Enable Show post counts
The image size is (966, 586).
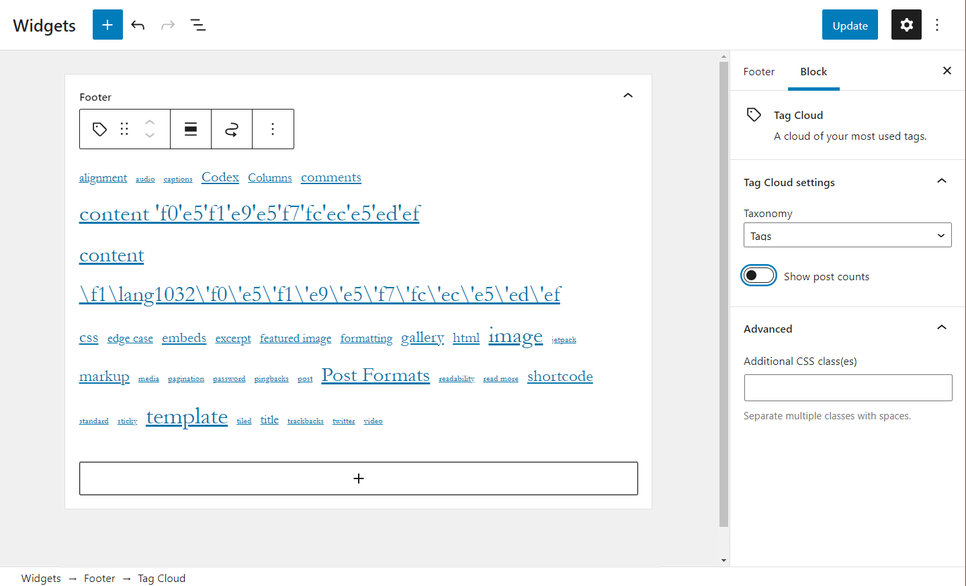tap(758, 275)
